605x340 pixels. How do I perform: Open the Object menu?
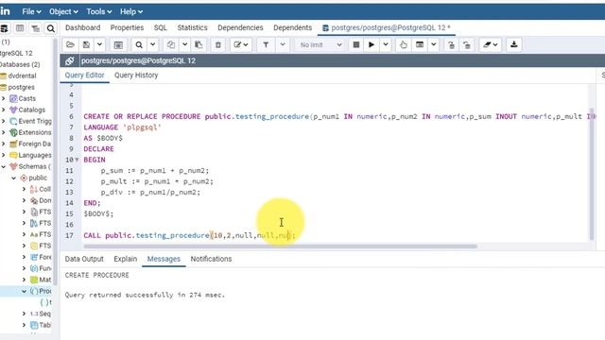point(63,11)
